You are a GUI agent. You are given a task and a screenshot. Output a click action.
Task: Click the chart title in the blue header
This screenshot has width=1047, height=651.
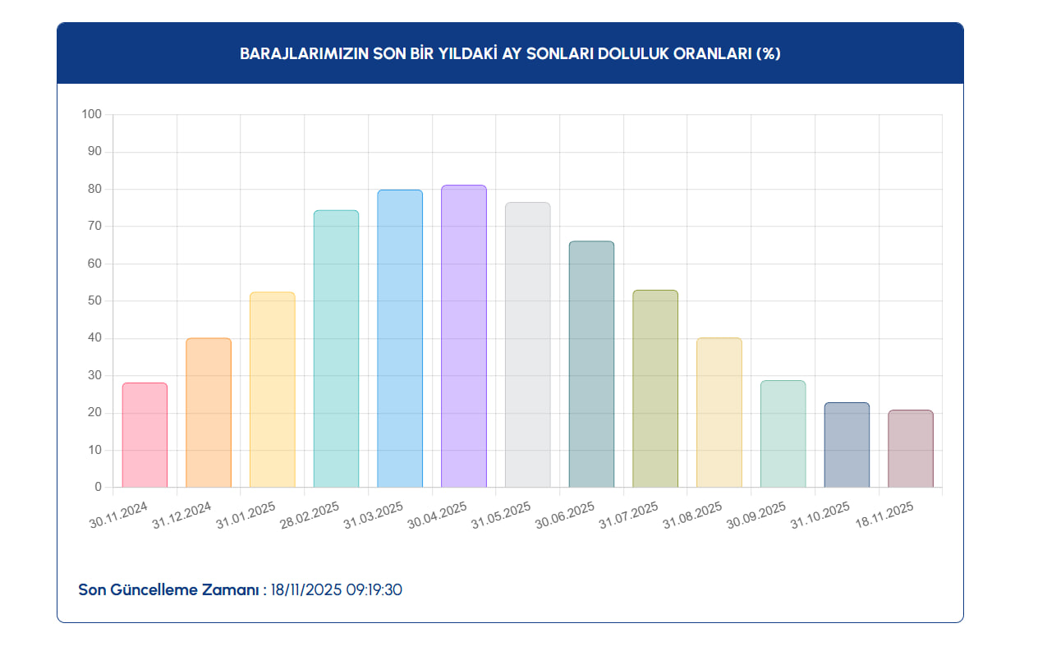point(510,53)
